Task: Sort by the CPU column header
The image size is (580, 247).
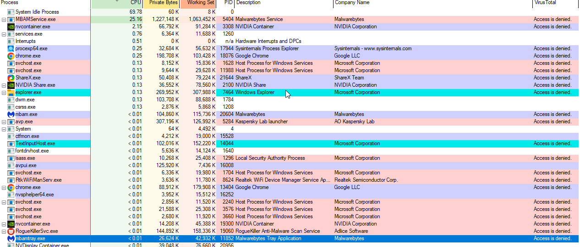Action: point(117,4)
